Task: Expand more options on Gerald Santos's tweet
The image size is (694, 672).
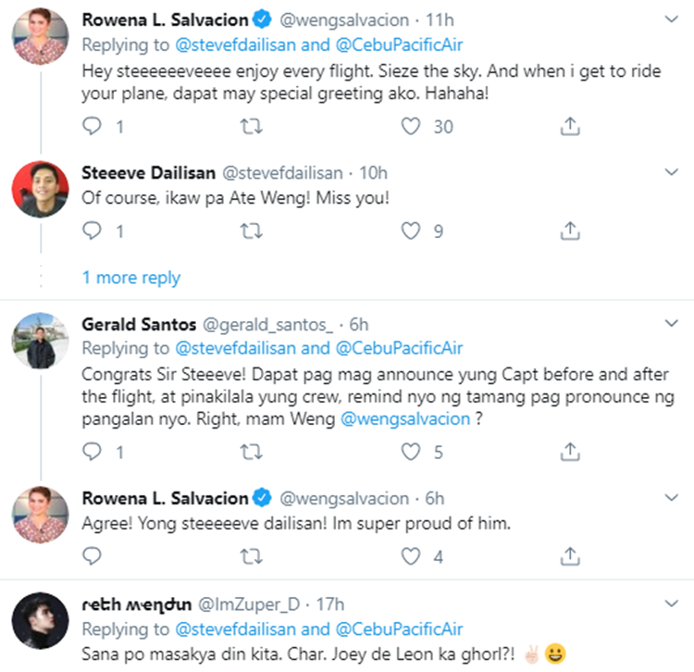Action: [x=673, y=325]
